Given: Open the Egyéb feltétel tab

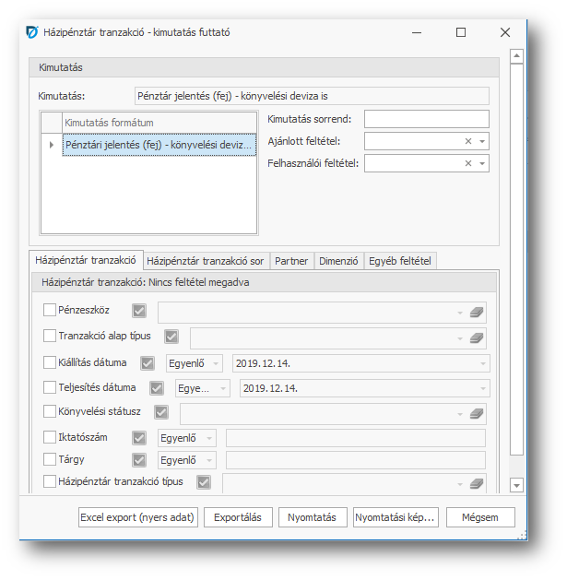Looking at the screenshot, I should pos(400,261).
